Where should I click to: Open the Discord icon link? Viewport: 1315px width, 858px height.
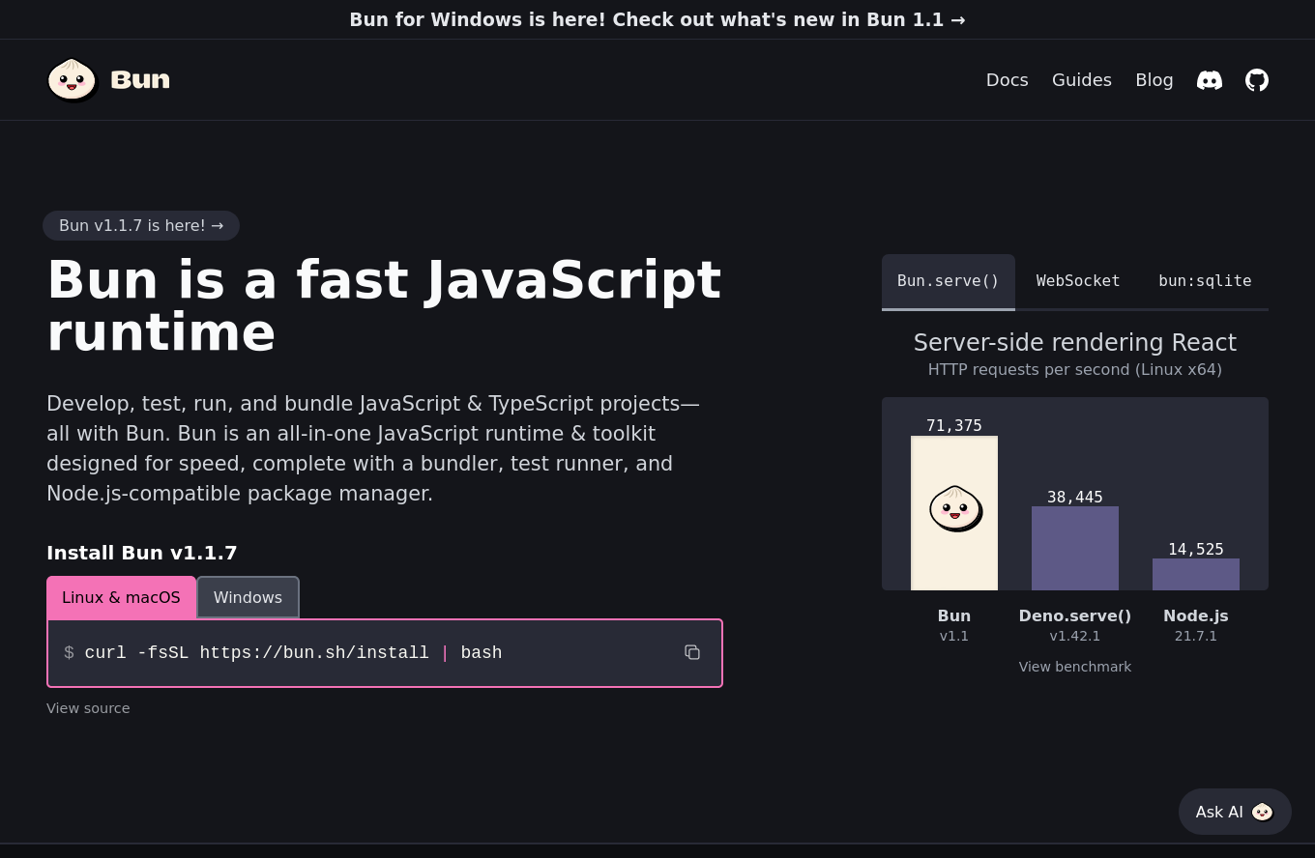click(1210, 80)
